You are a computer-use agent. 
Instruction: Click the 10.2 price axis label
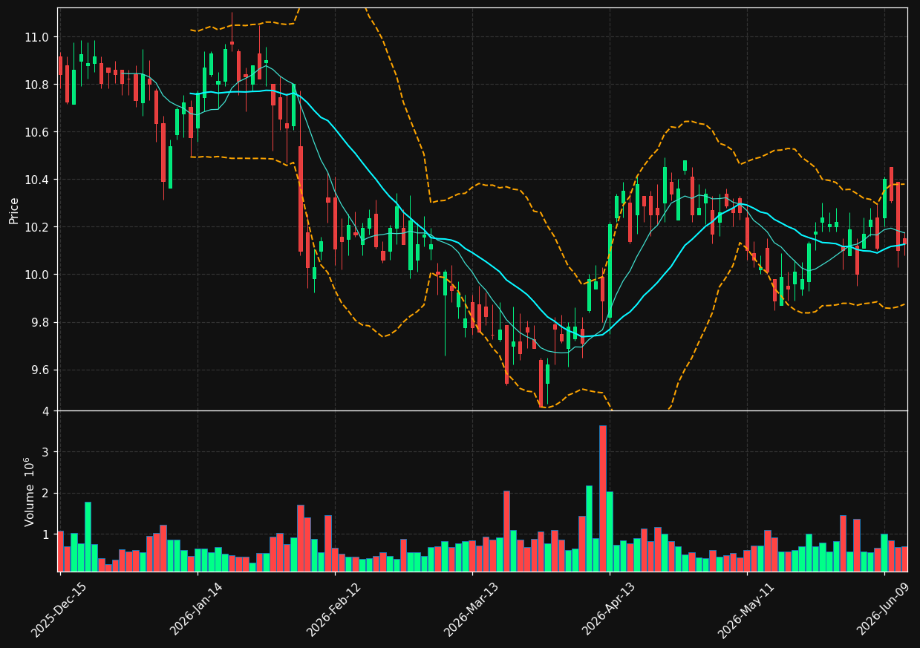coord(37,227)
